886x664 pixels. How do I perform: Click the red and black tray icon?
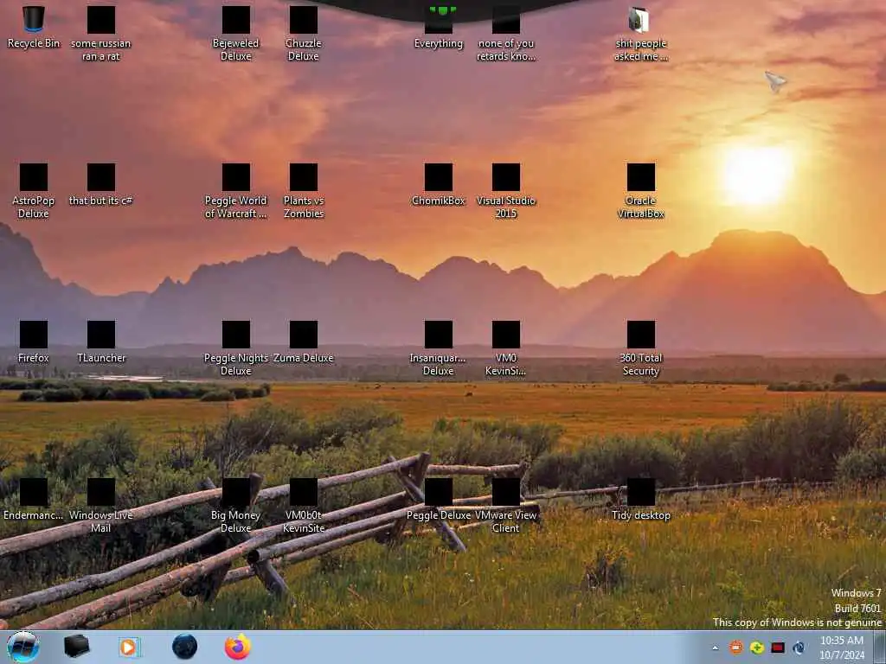point(778,648)
